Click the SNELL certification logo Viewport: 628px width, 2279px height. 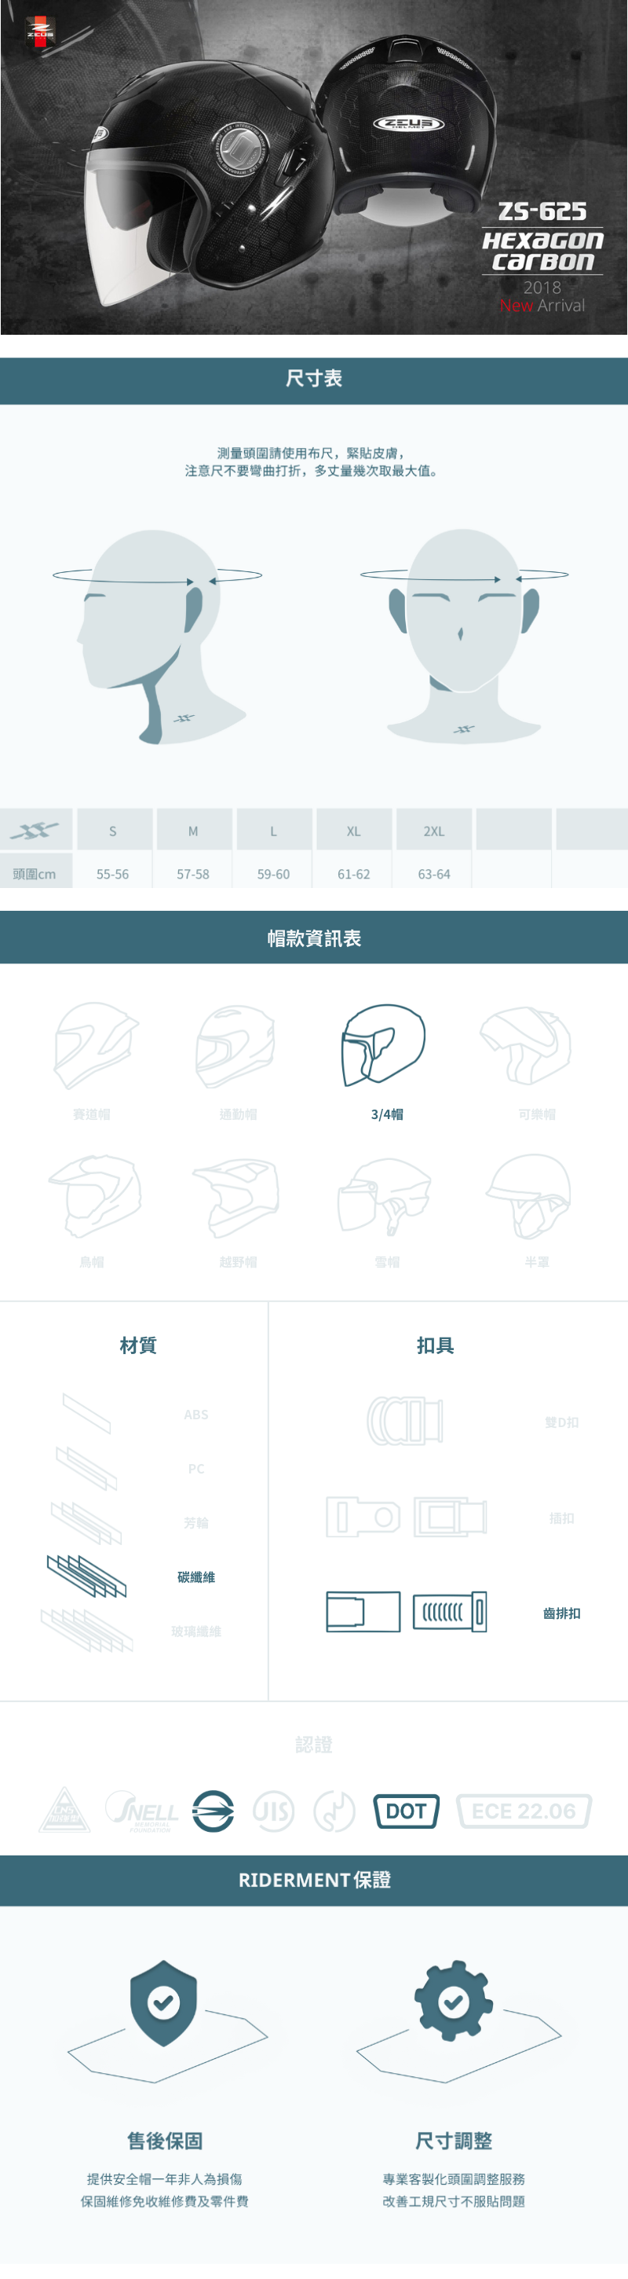141,1810
